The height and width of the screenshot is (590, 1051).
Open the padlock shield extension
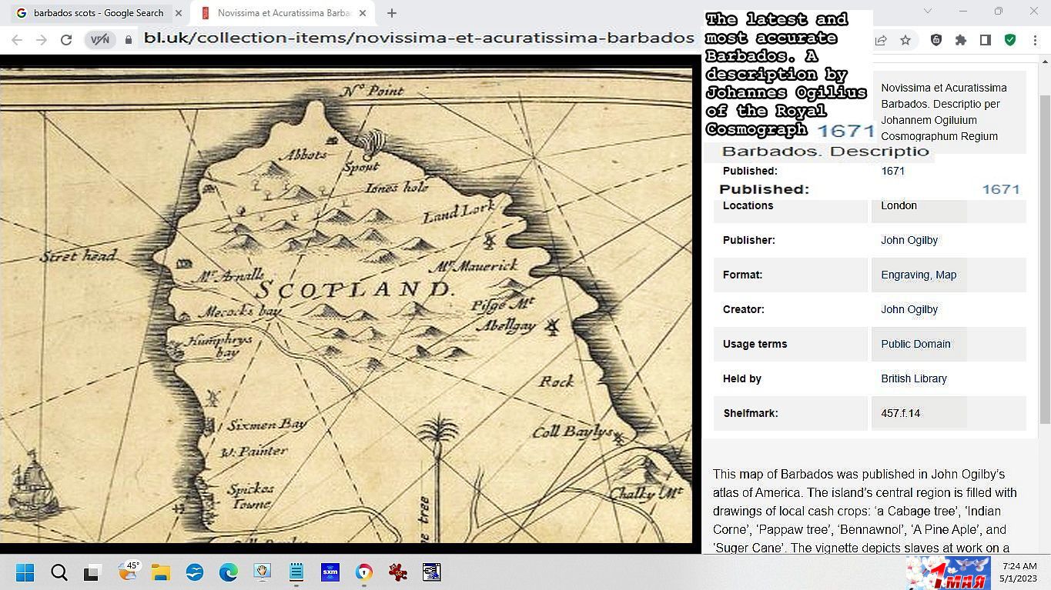(x=936, y=40)
